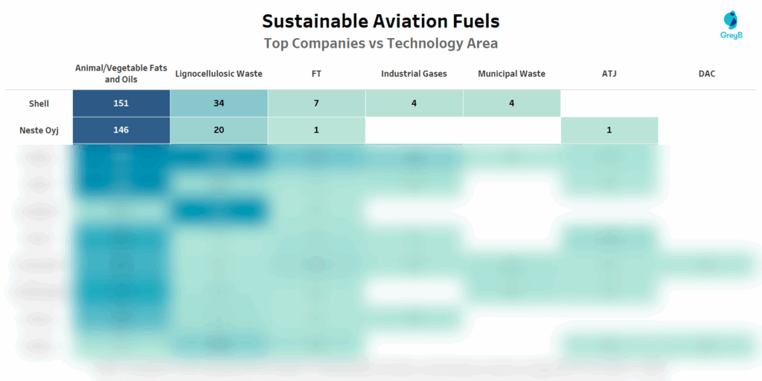Click Shell's Municipal Waste cell showing 4
The height and width of the screenshot is (381, 762).
(511, 103)
